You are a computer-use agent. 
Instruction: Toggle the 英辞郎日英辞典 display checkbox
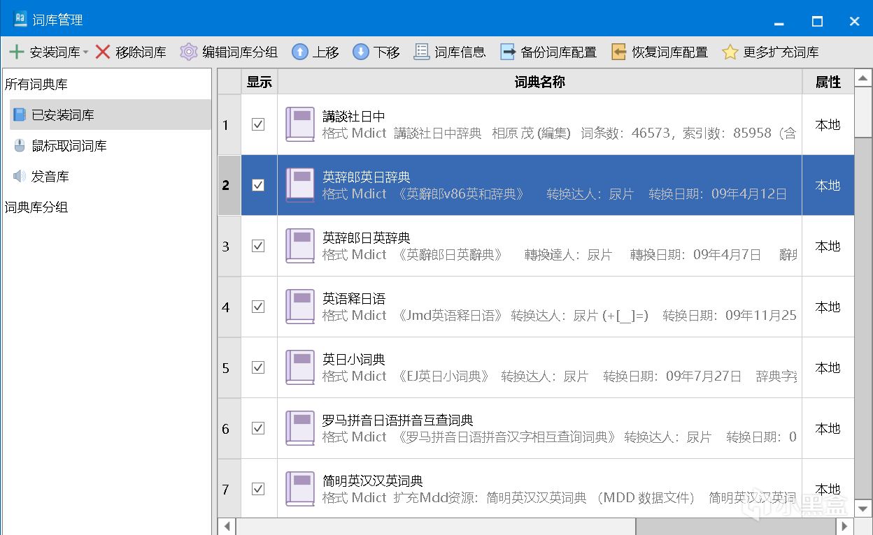[258, 246]
